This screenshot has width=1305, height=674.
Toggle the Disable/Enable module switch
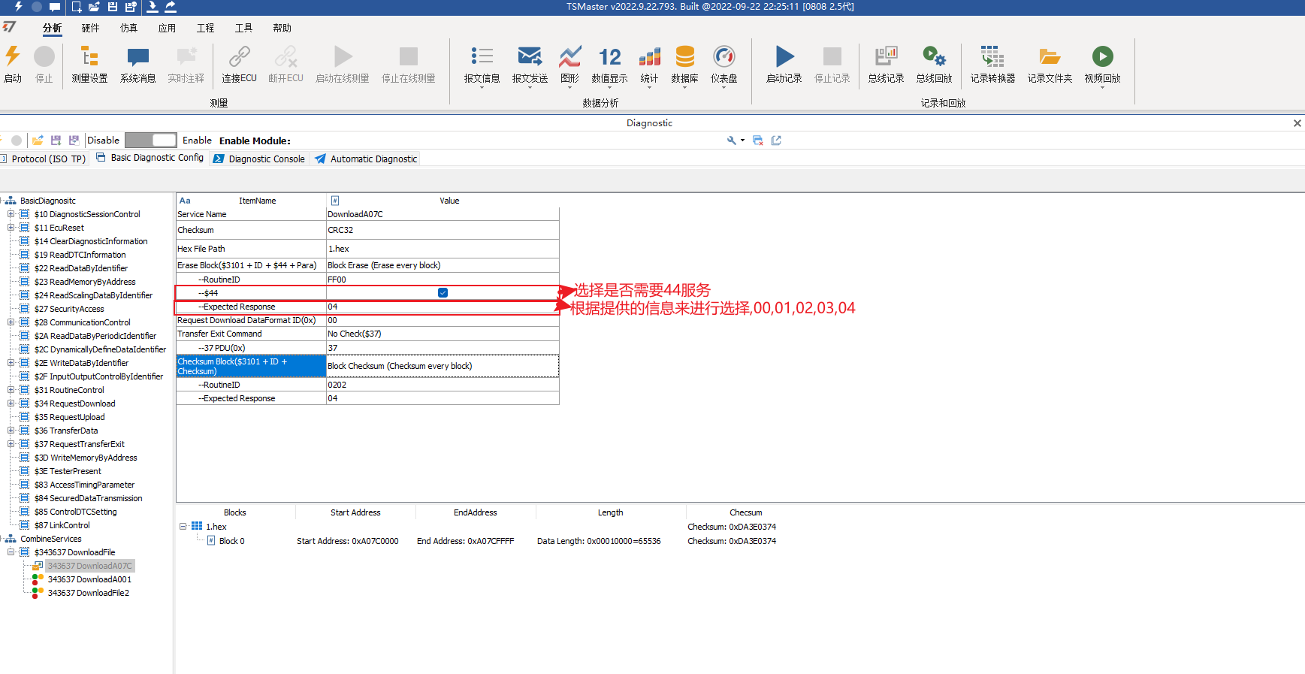point(150,140)
